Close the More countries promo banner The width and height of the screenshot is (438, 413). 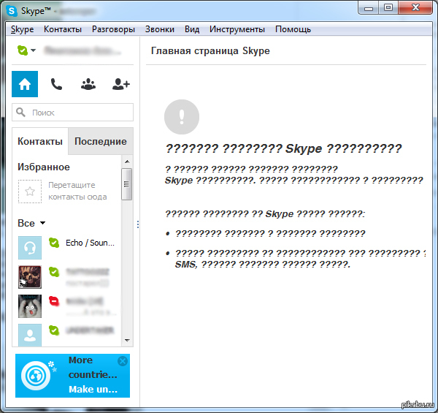point(123,361)
